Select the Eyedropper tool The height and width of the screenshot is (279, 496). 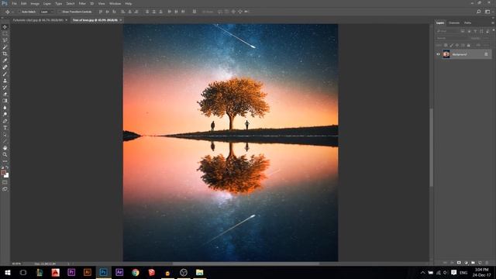pyautogui.click(x=5, y=60)
